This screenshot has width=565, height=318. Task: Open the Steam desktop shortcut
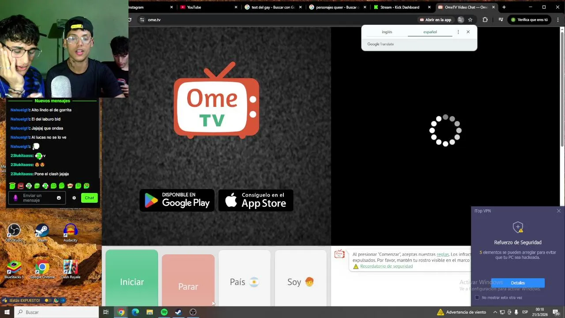tap(42, 233)
